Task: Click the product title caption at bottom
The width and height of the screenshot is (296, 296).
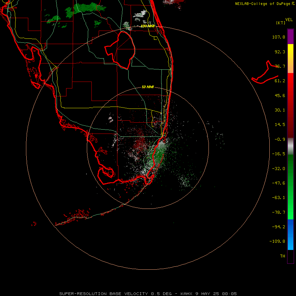Action: tap(148, 294)
